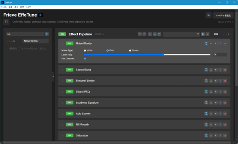Disable the Noise Blender ON toggle
Image resolution: width=238 pixels, height=144 pixels.
pos(69,44)
